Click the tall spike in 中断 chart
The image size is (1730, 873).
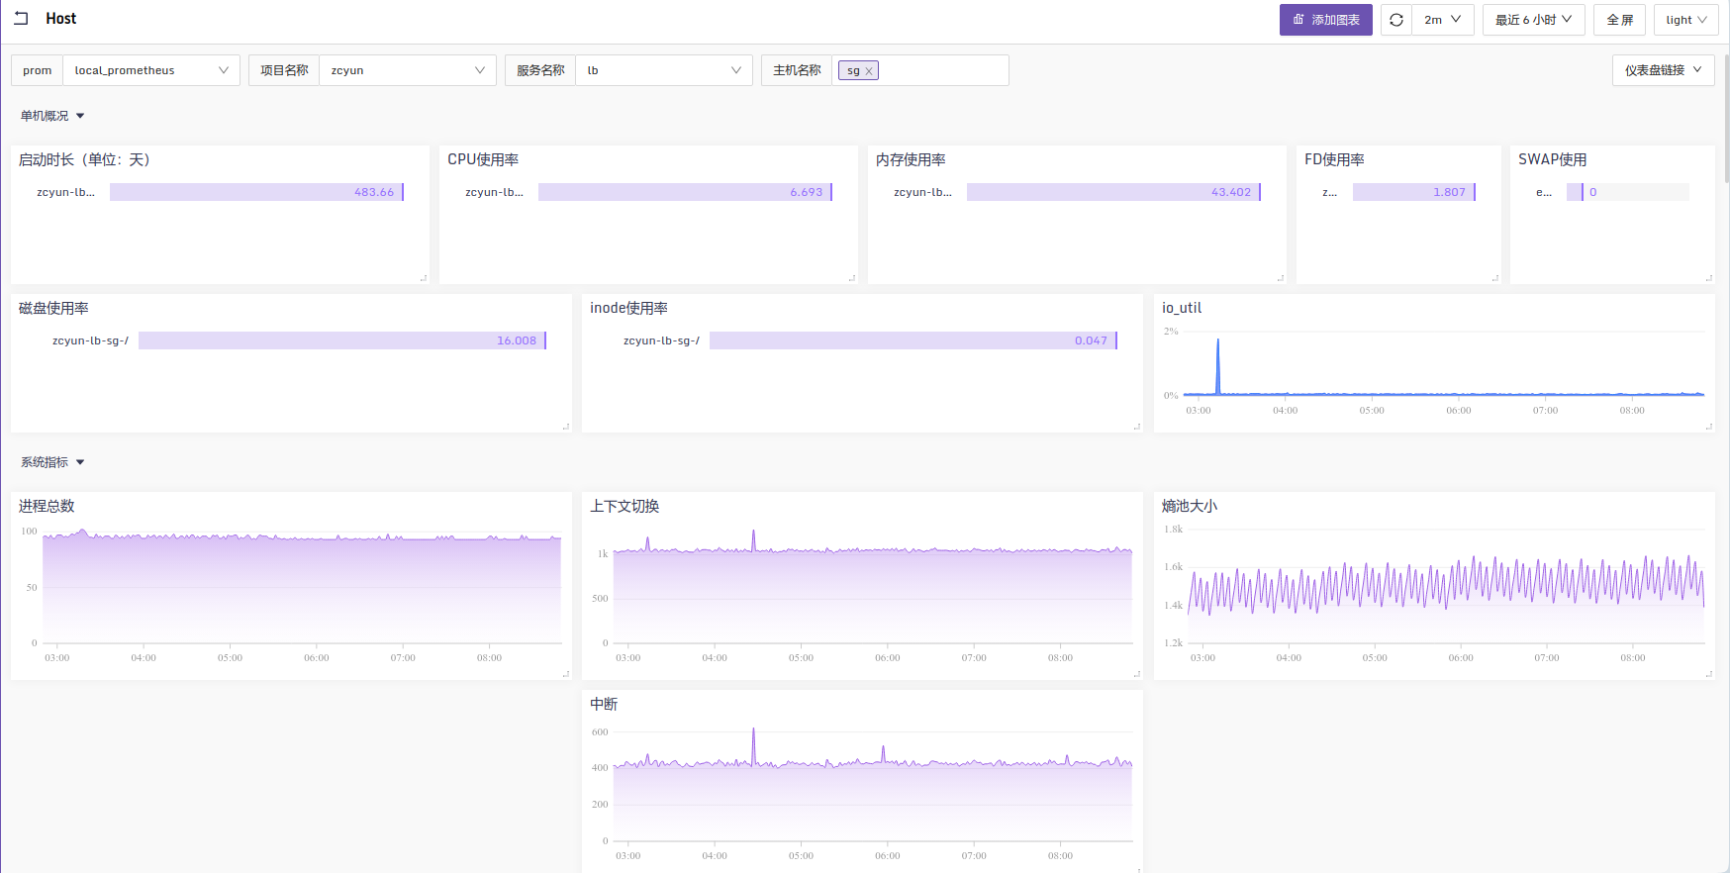(753, 746)
